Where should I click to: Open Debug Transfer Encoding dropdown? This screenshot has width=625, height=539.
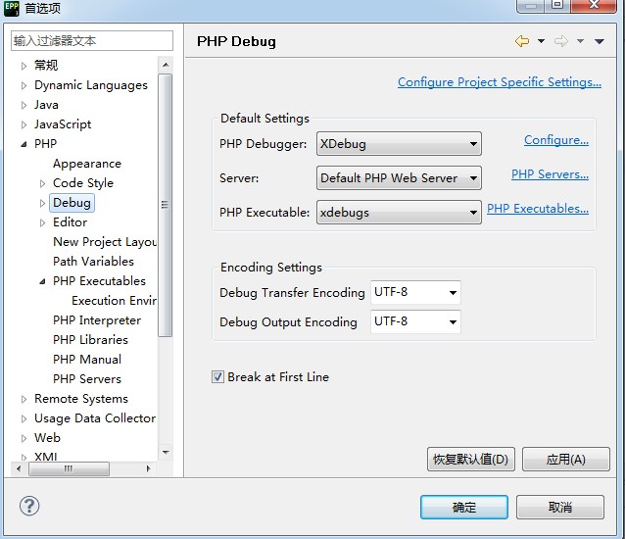pos(415,292)
